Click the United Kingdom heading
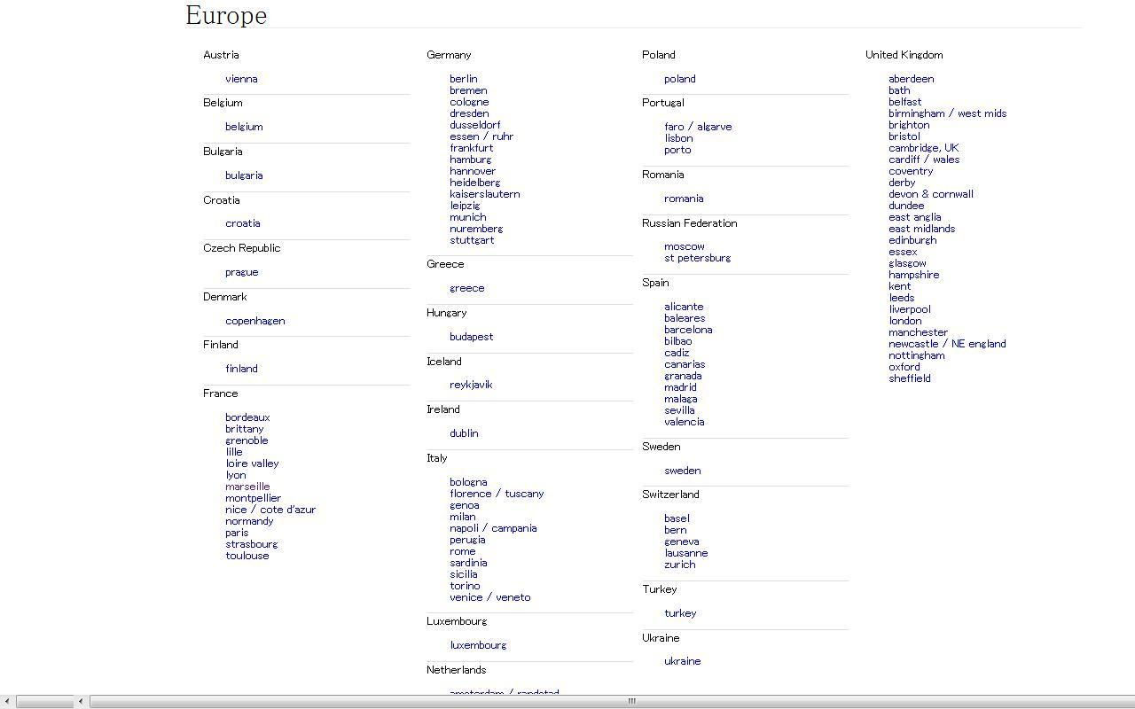This screenshot has height=709, width=1135. 904,55
